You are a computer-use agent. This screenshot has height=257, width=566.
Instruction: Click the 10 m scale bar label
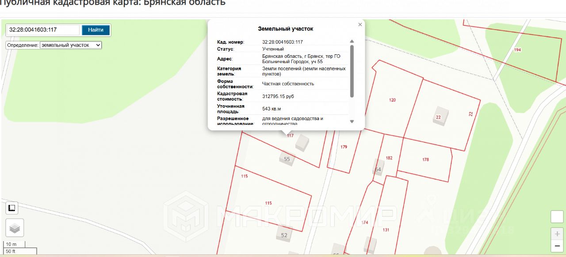pyautogui.click(x=11, y=244)
